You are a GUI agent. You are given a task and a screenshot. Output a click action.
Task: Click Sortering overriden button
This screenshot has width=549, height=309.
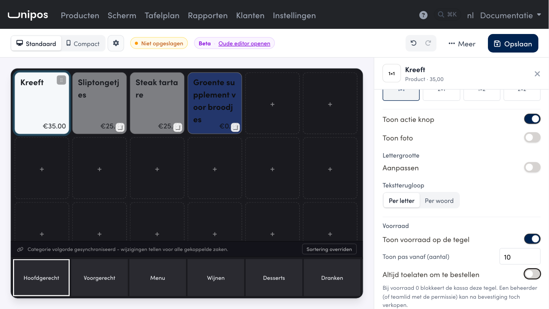[329, 249]
